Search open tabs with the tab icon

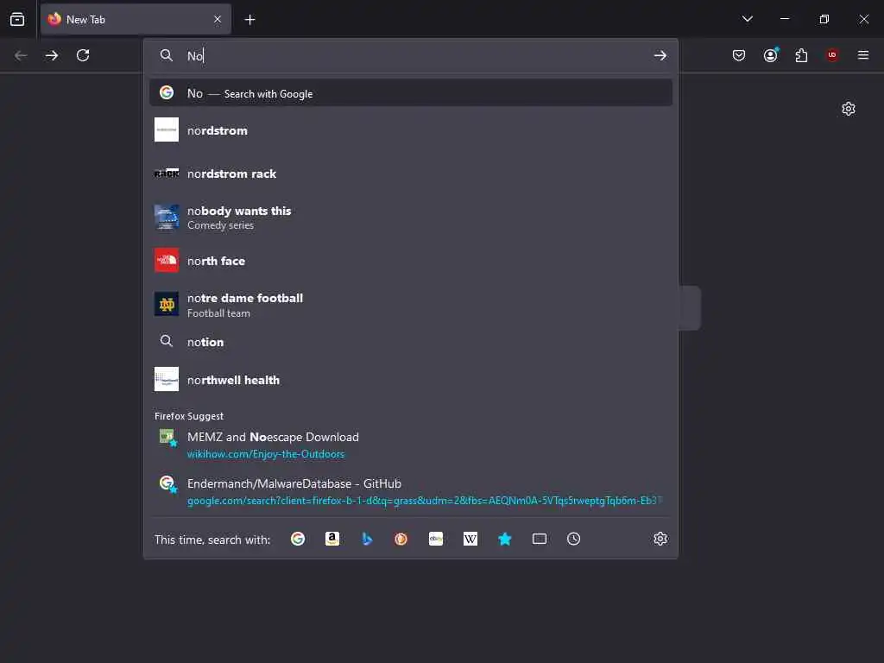[539, 539]
